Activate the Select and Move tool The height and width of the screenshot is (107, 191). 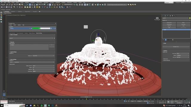coord(30,5)
